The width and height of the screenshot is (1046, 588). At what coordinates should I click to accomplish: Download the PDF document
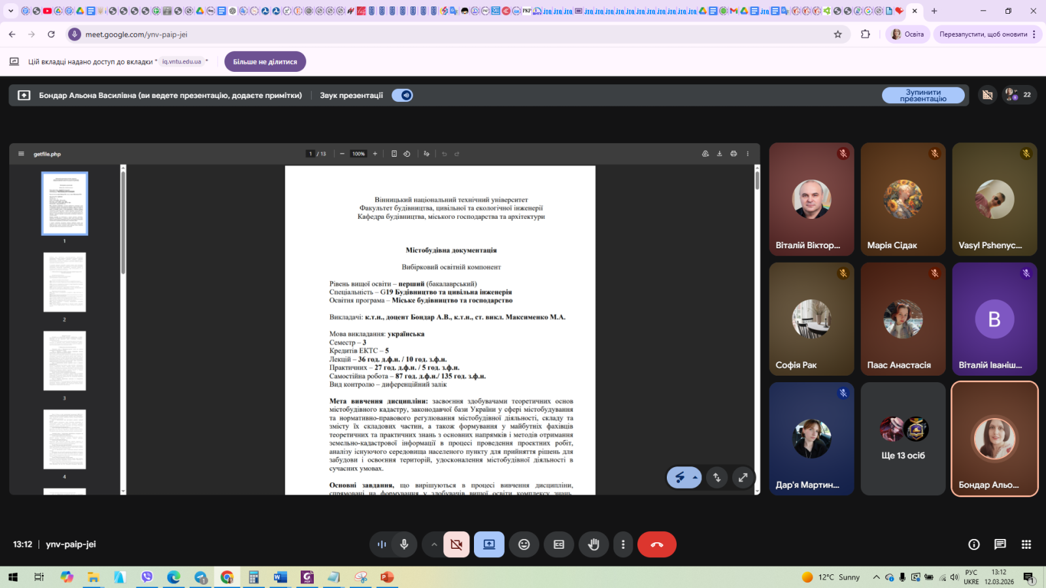pyautogui.click(x=719, y=154)
